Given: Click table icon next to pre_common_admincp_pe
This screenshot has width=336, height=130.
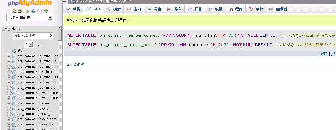Looking at the screenshot, I should tap(14, 72).
